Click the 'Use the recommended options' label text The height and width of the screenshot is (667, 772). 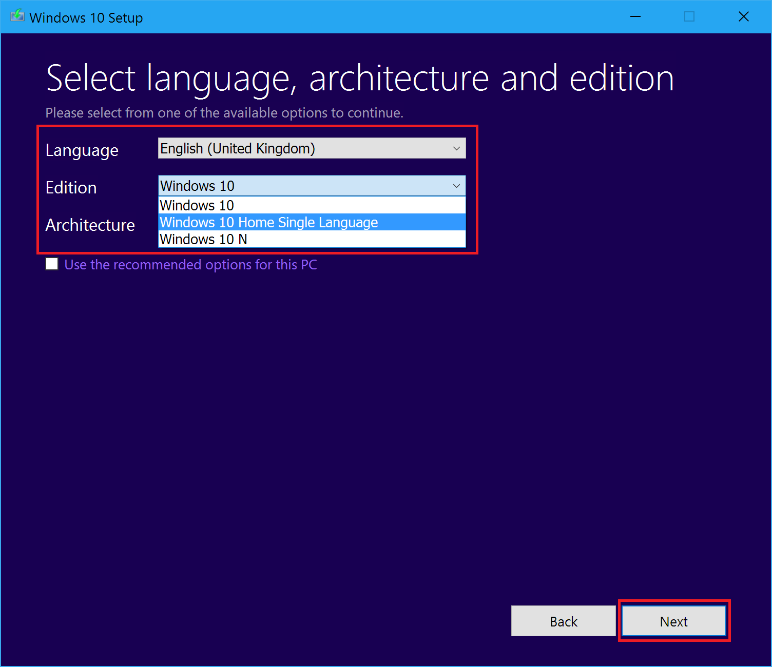click(190, 265)
